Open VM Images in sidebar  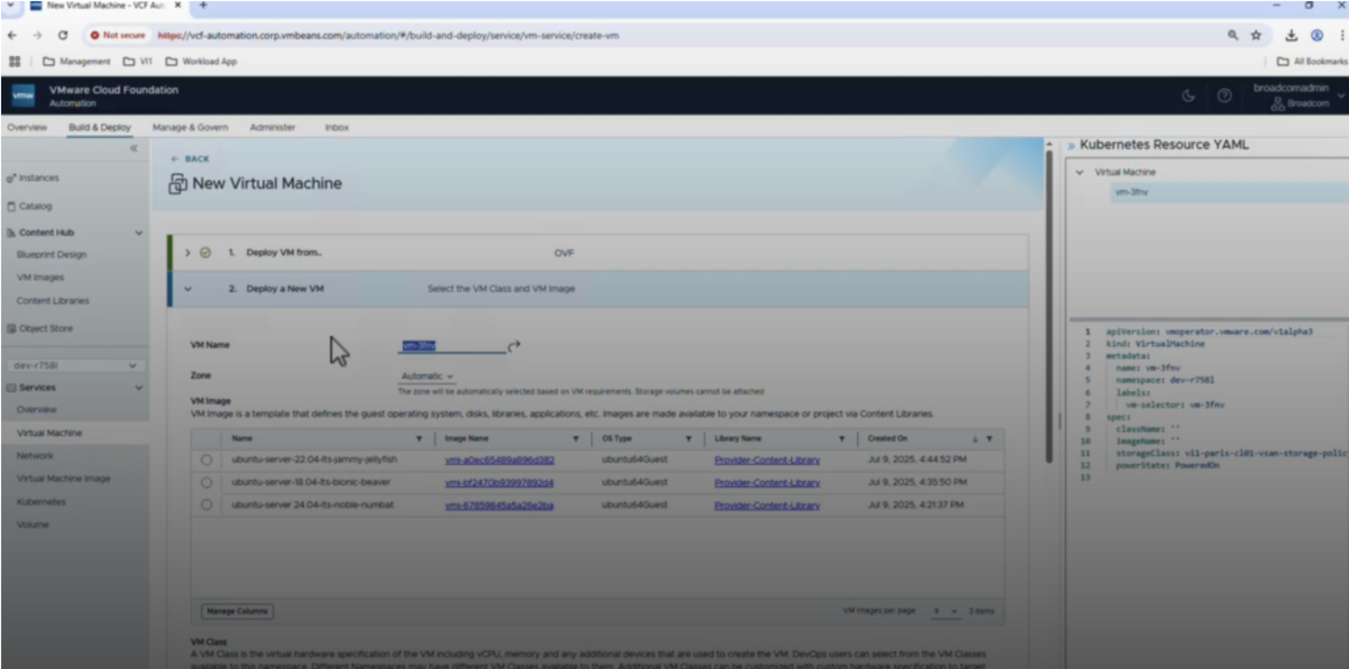(40, 277)
